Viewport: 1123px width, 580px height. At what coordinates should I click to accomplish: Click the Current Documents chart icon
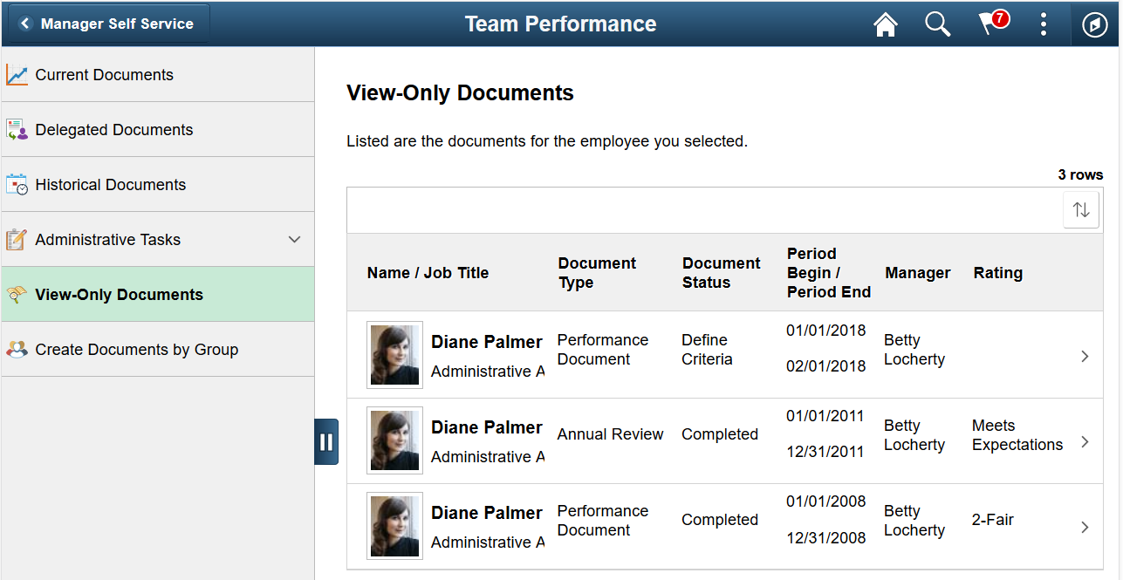coord(17,75)
